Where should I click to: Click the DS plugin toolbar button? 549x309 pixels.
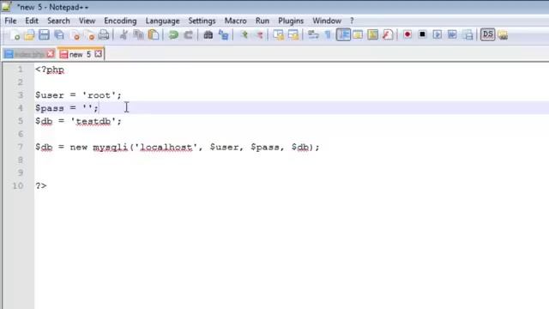pyautogui.click(x=487, y=34)
